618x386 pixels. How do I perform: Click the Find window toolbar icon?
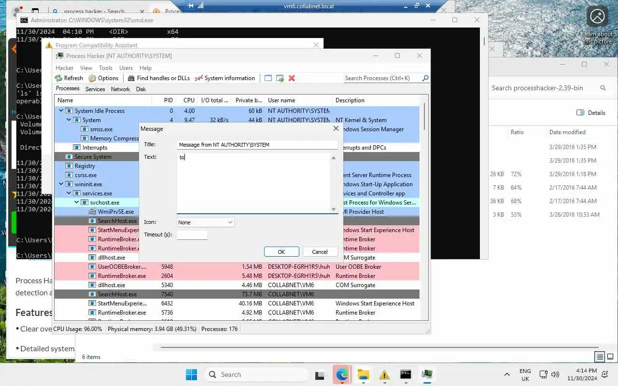tap(268, 78)
